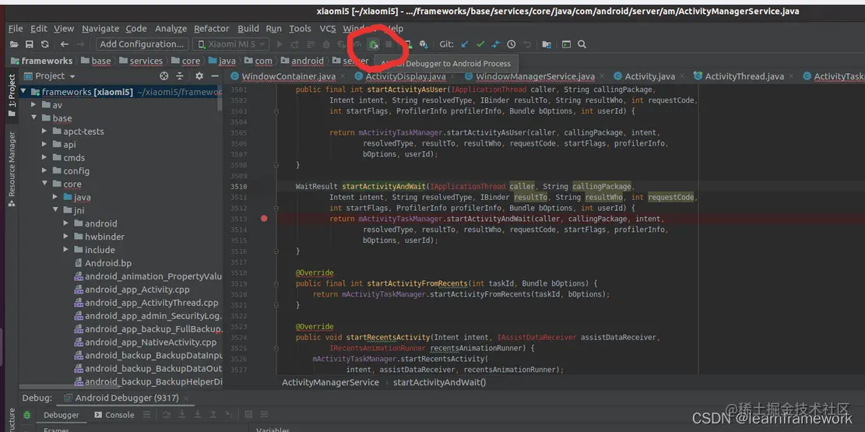The height and width of the screenshot is (432, 865).
Task: Click Collapse All icon in Project panel
Action: tap(179, 76)
